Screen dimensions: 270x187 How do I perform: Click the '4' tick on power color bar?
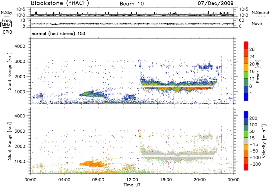pos(251,93)
